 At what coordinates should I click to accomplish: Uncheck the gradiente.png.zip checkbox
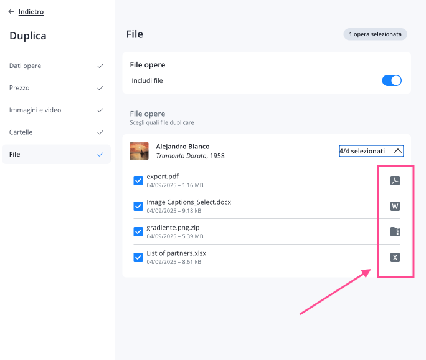click(x=138, y=231)
